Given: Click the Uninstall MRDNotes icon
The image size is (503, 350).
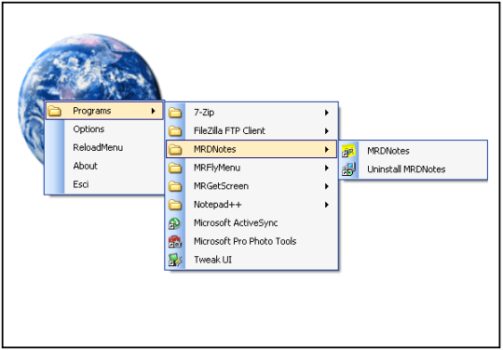Looking at the screenshot, I should 348,169.
